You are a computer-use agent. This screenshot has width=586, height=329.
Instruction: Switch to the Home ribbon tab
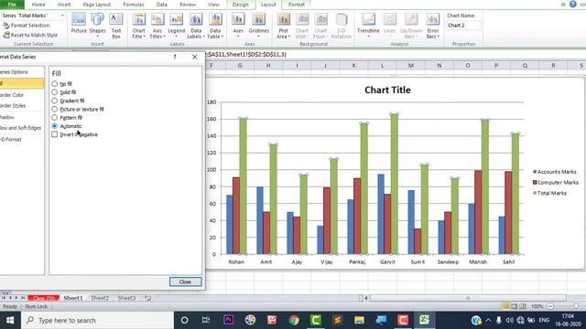click(x=38, y=5)
